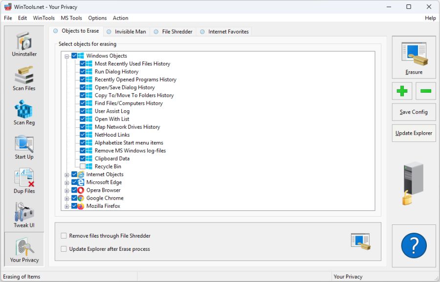Collapse the Windows Objects tree

pyautogui.click(x=67, y=56)
